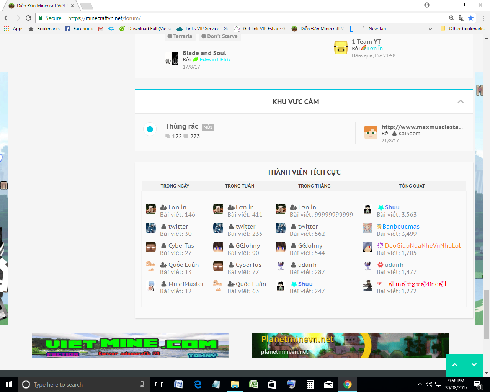The height and width of the screenshot is (392, 490).
Task: Click the taskbar microphone icon
Action: 142,384
